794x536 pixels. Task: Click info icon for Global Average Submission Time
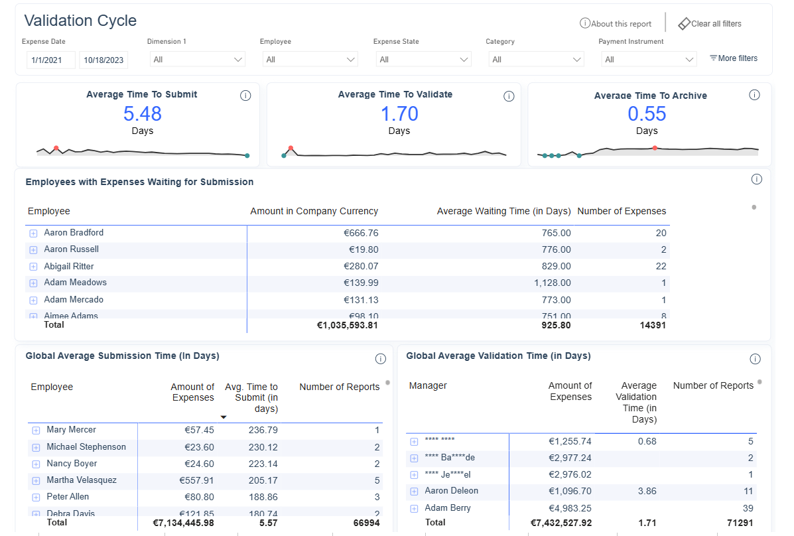click(x=380, y=359)
